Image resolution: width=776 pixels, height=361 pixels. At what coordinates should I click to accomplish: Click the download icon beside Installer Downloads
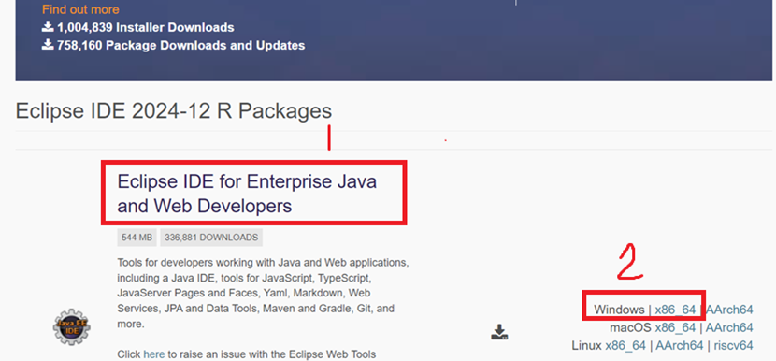(48, 27)
